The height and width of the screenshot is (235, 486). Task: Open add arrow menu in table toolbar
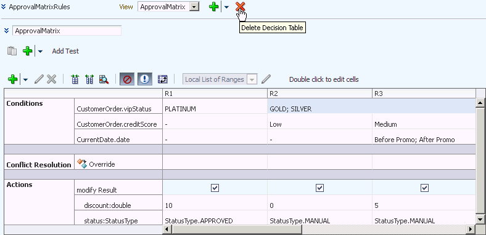[x=25, y=80]
